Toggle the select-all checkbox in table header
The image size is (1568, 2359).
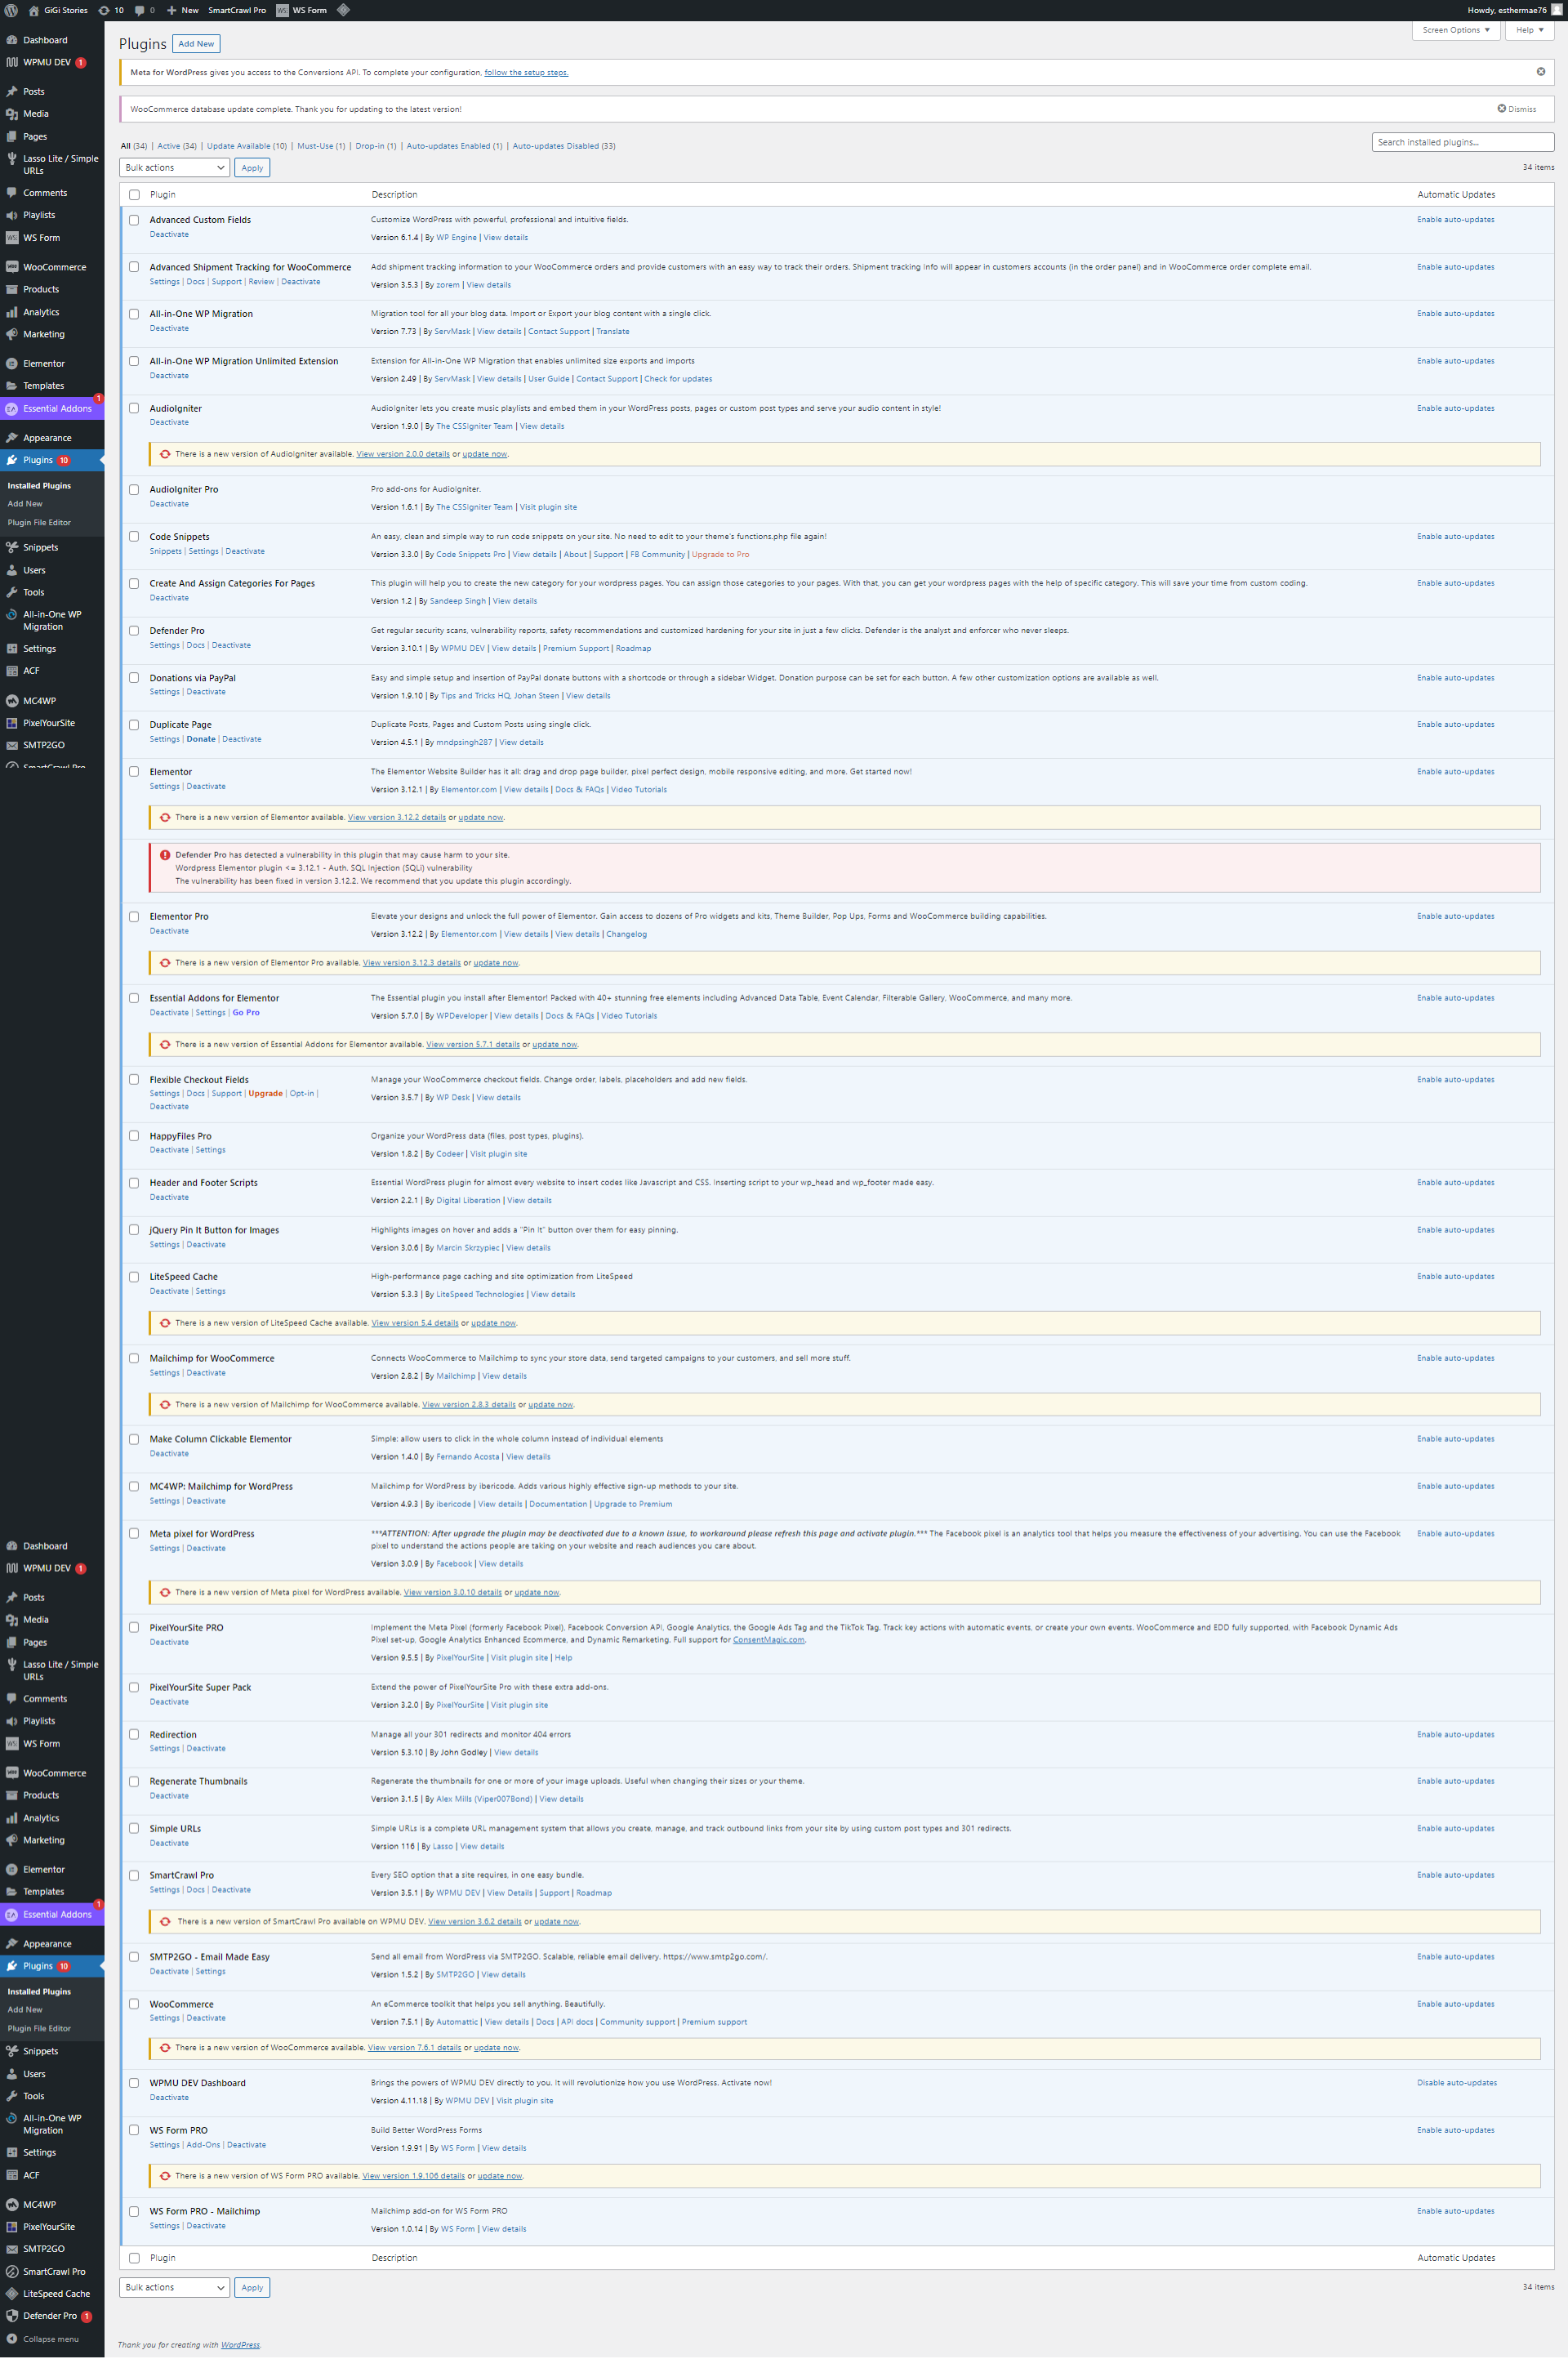(134, 195)
